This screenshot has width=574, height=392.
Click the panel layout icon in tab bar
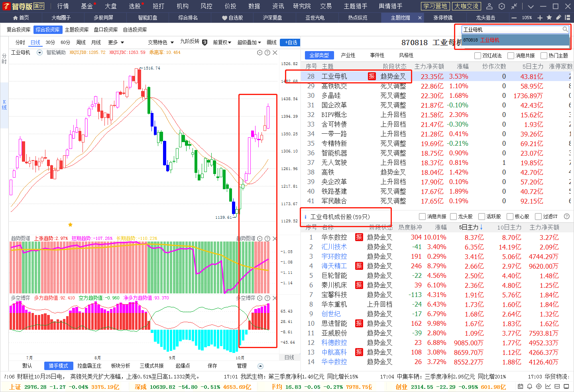(568, 18)
